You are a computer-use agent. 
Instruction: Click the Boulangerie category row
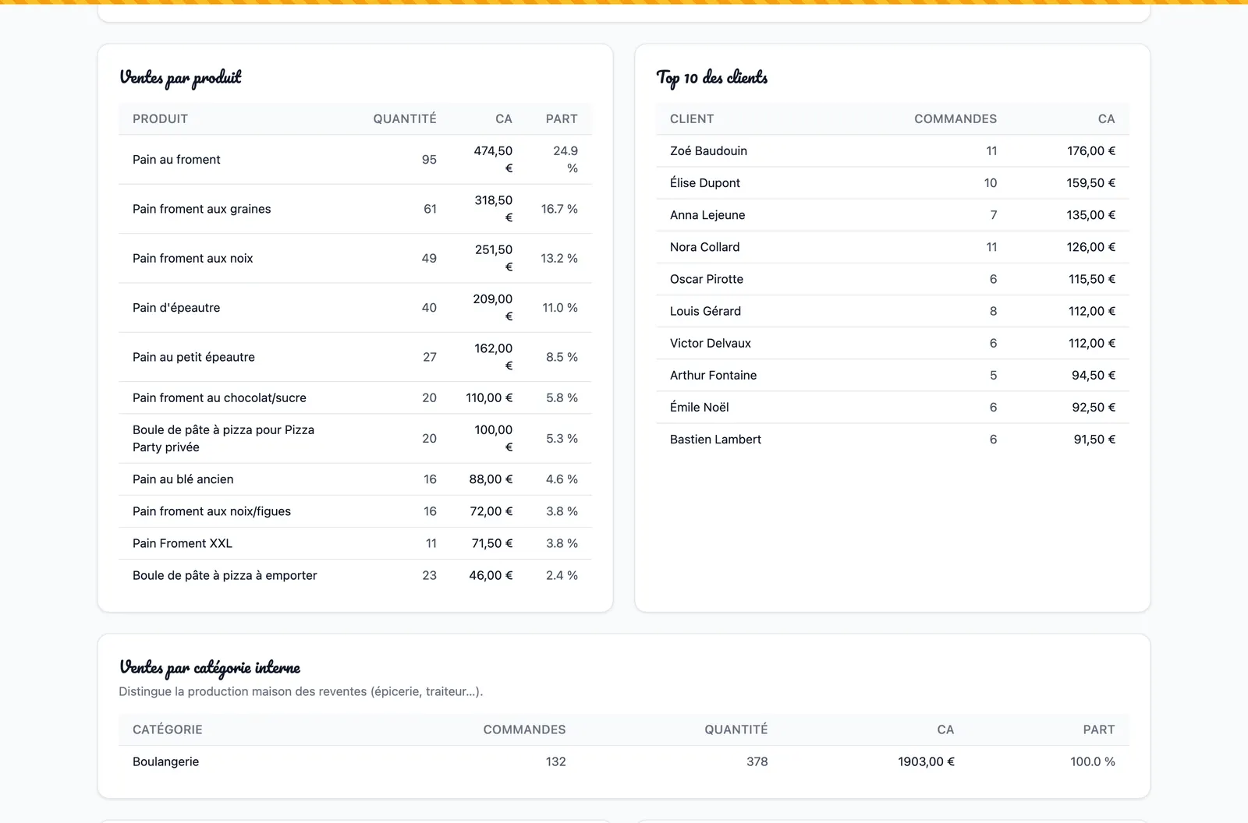(624, 761)
